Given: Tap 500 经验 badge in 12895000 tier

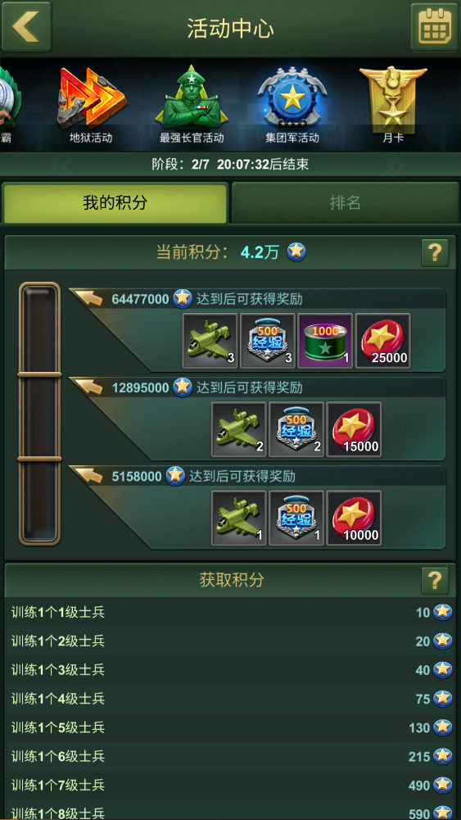Looking at the screenshot, I should click(x=296, y=429).
